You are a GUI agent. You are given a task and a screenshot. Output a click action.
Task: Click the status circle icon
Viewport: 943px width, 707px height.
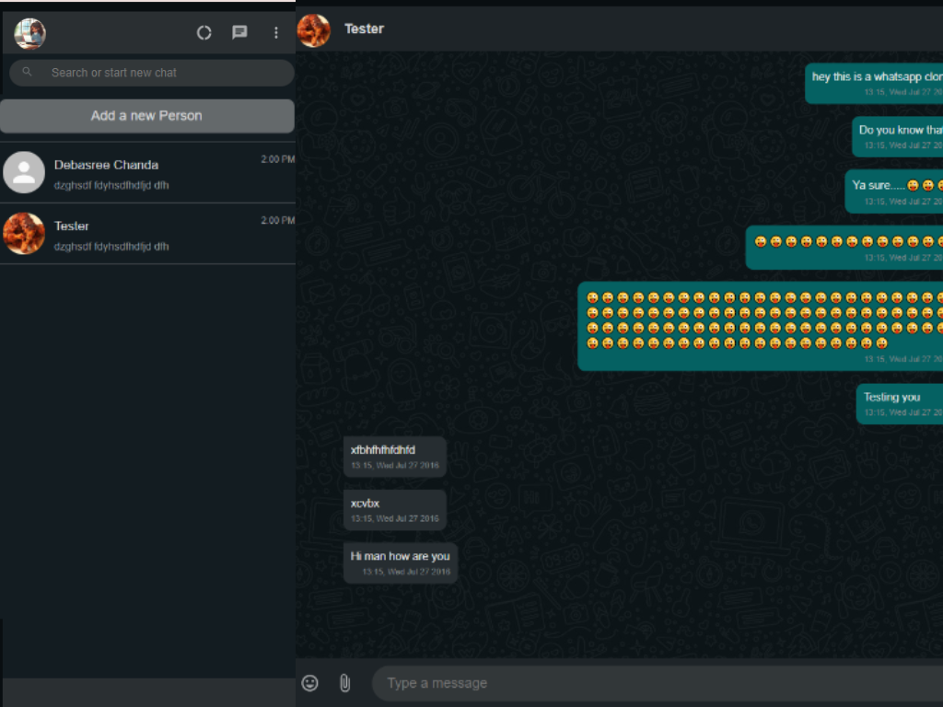point(204,32)
